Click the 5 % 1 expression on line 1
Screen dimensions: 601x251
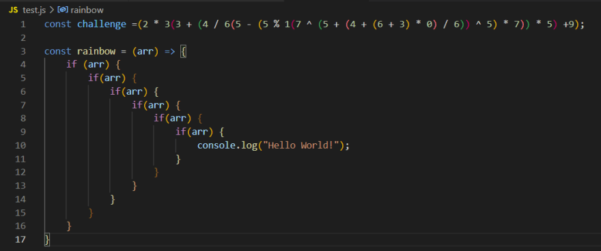277,25
